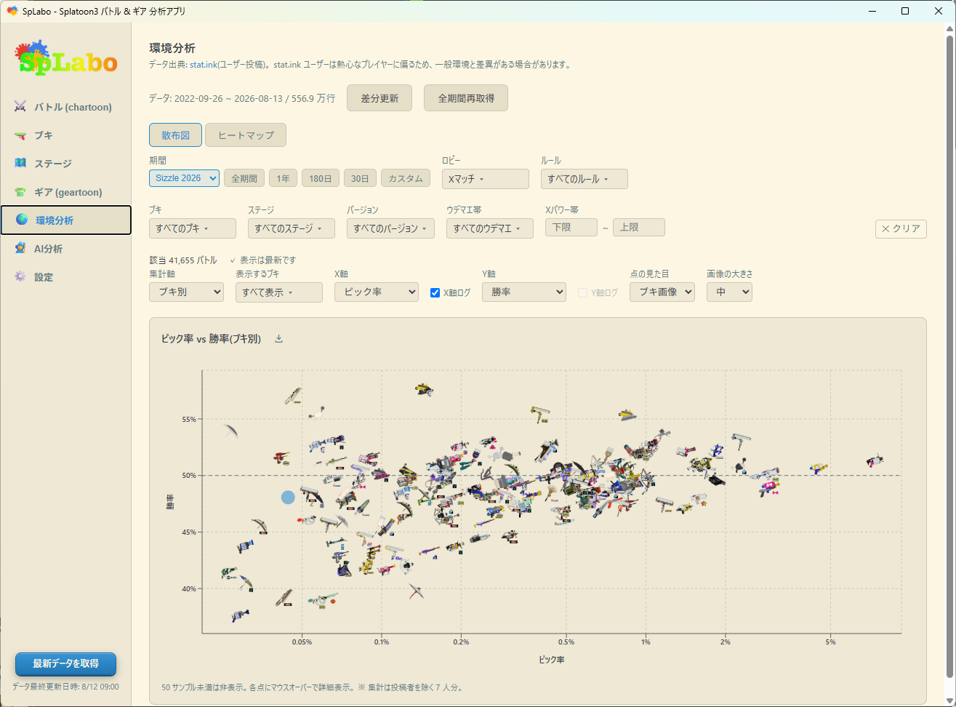Image resolution: width=956 pixels, height=707 pixels.
Task: Open the すべてのルール dropdown
Action: pos(584,179)
